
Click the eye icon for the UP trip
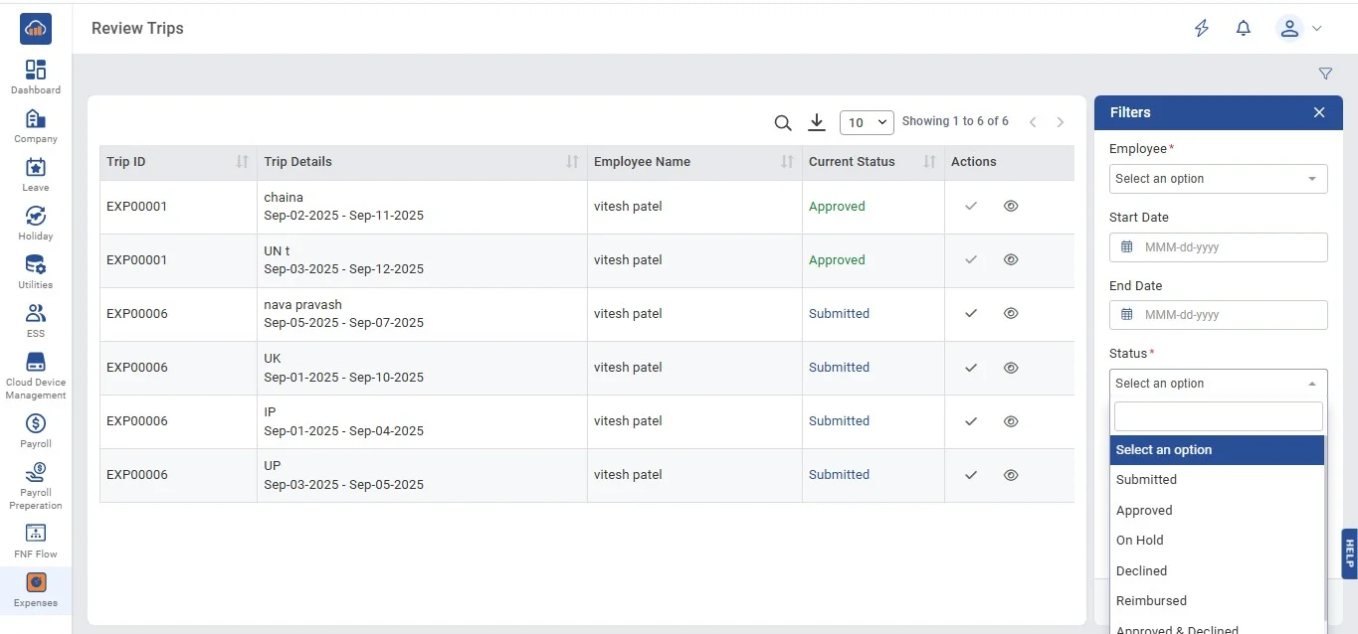(x=1011, y=474)
